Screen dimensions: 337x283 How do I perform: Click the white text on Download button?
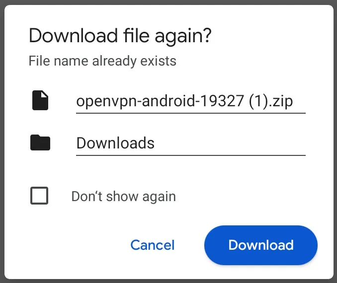coord(261,245)
